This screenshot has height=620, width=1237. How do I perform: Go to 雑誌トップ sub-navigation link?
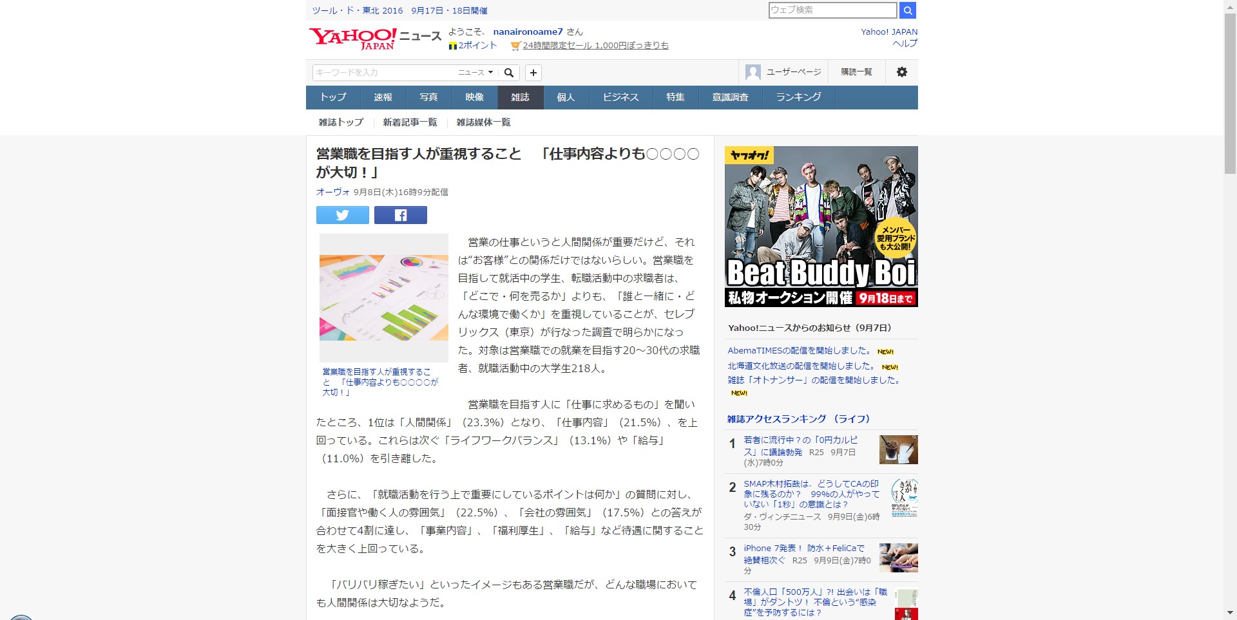[x=341, y=122]
